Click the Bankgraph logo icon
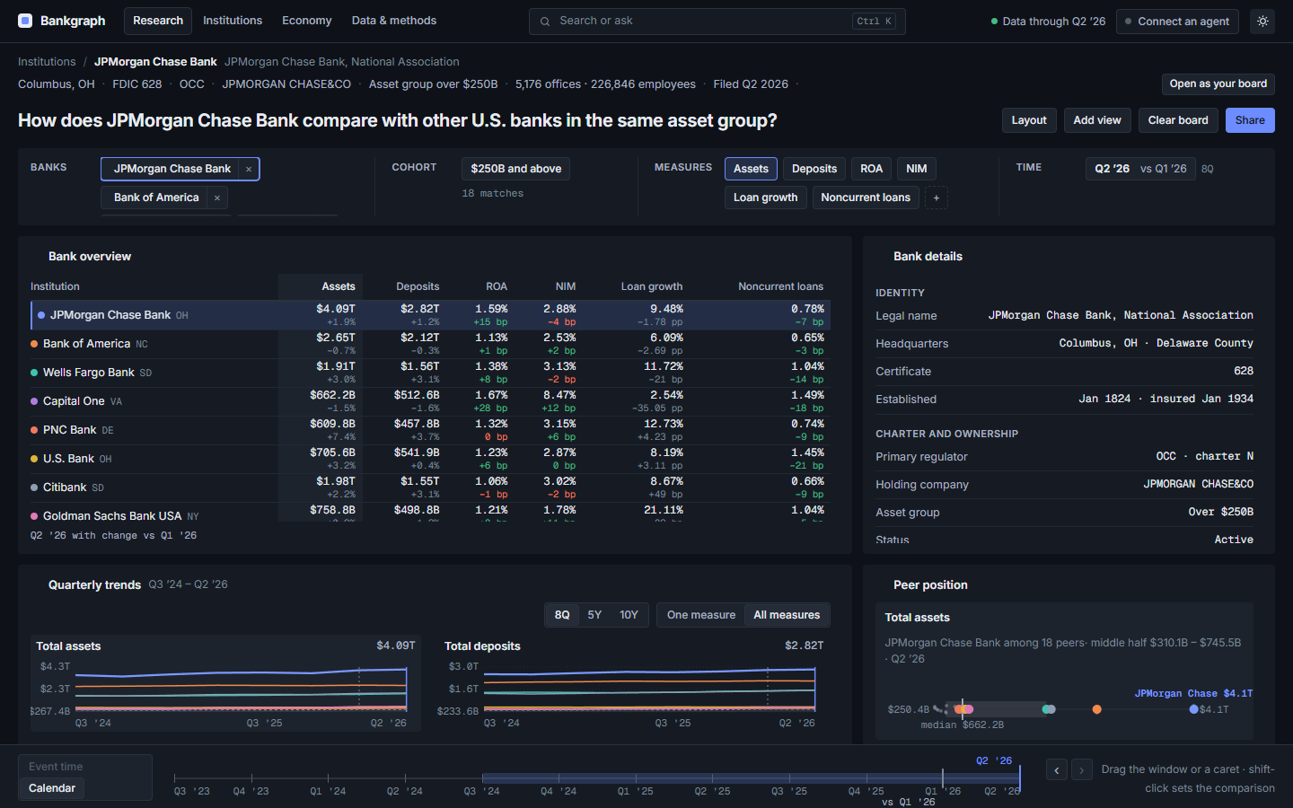Viewport: 1293px width, 808px height. [25, 21]
